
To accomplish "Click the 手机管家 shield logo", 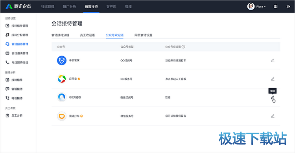I will [62, 61].
